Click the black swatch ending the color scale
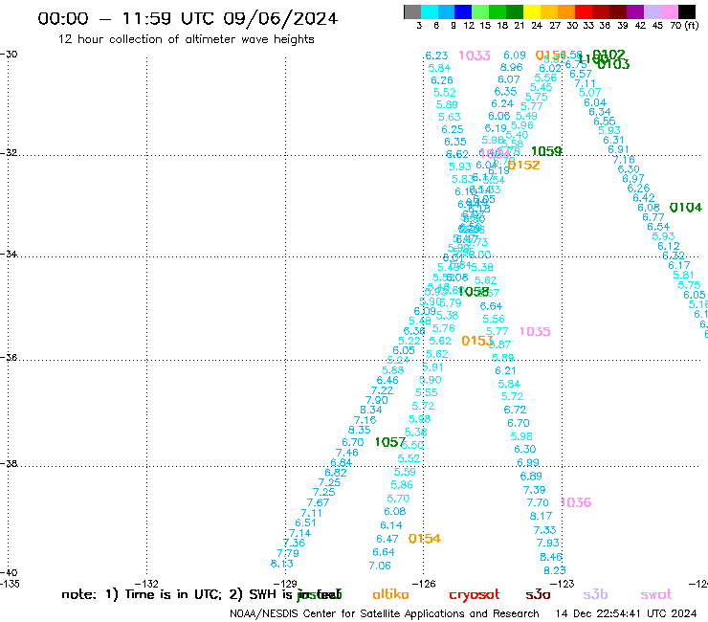The image size is (708, 622). (687, 11)
